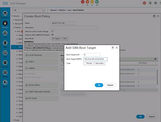Go to Policies breadcrumb
The image size is (161, 122).
[62, 10]
